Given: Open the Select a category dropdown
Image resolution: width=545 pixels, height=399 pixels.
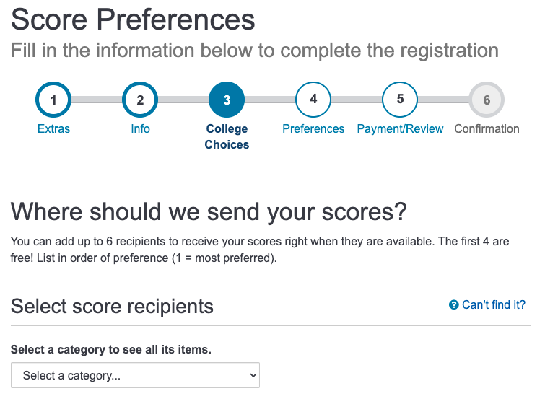Looking at the screenshot, I should coord(135,375).
